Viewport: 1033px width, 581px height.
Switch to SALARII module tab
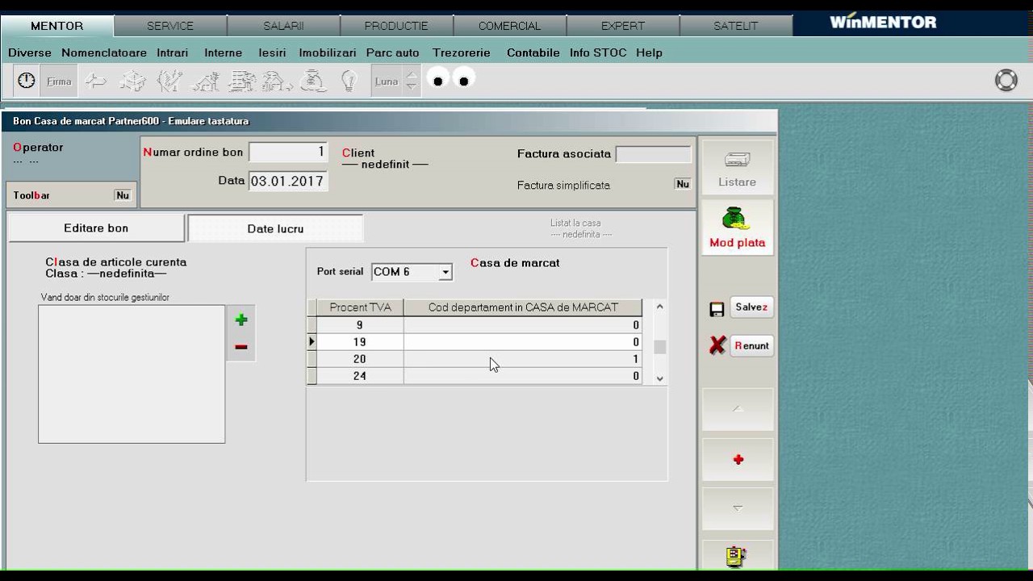pos(283,26)
